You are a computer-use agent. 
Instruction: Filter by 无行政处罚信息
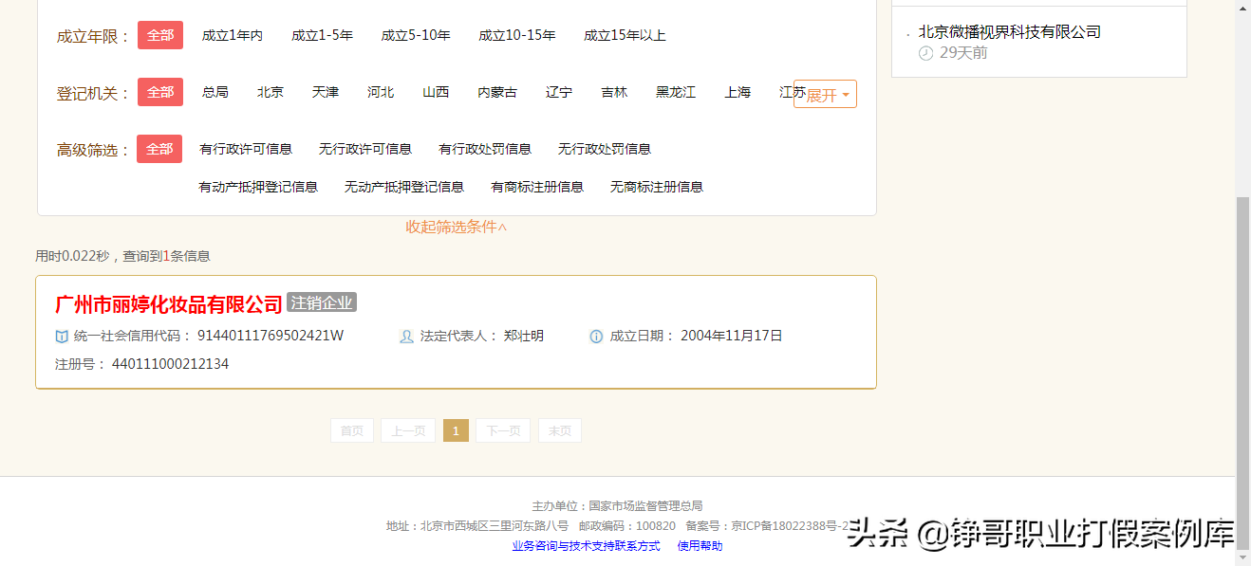(x=605, y=149)
